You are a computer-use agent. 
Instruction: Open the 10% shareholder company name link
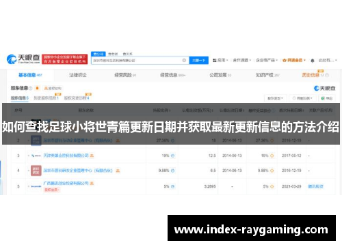point(66,156)
